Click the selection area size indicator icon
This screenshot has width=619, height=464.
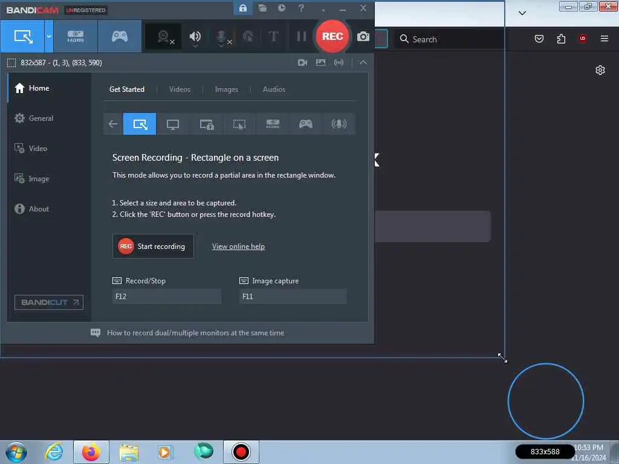[11, 63]
